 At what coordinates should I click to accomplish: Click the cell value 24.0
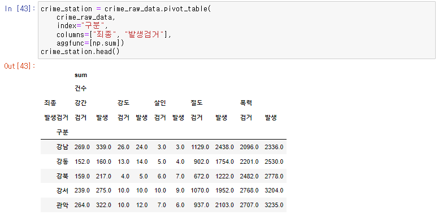tap(142, 147)
